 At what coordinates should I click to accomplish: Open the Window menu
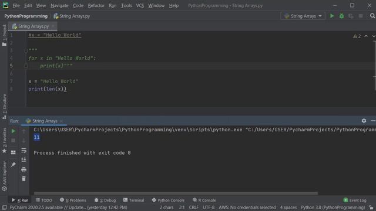click(156, 5)
